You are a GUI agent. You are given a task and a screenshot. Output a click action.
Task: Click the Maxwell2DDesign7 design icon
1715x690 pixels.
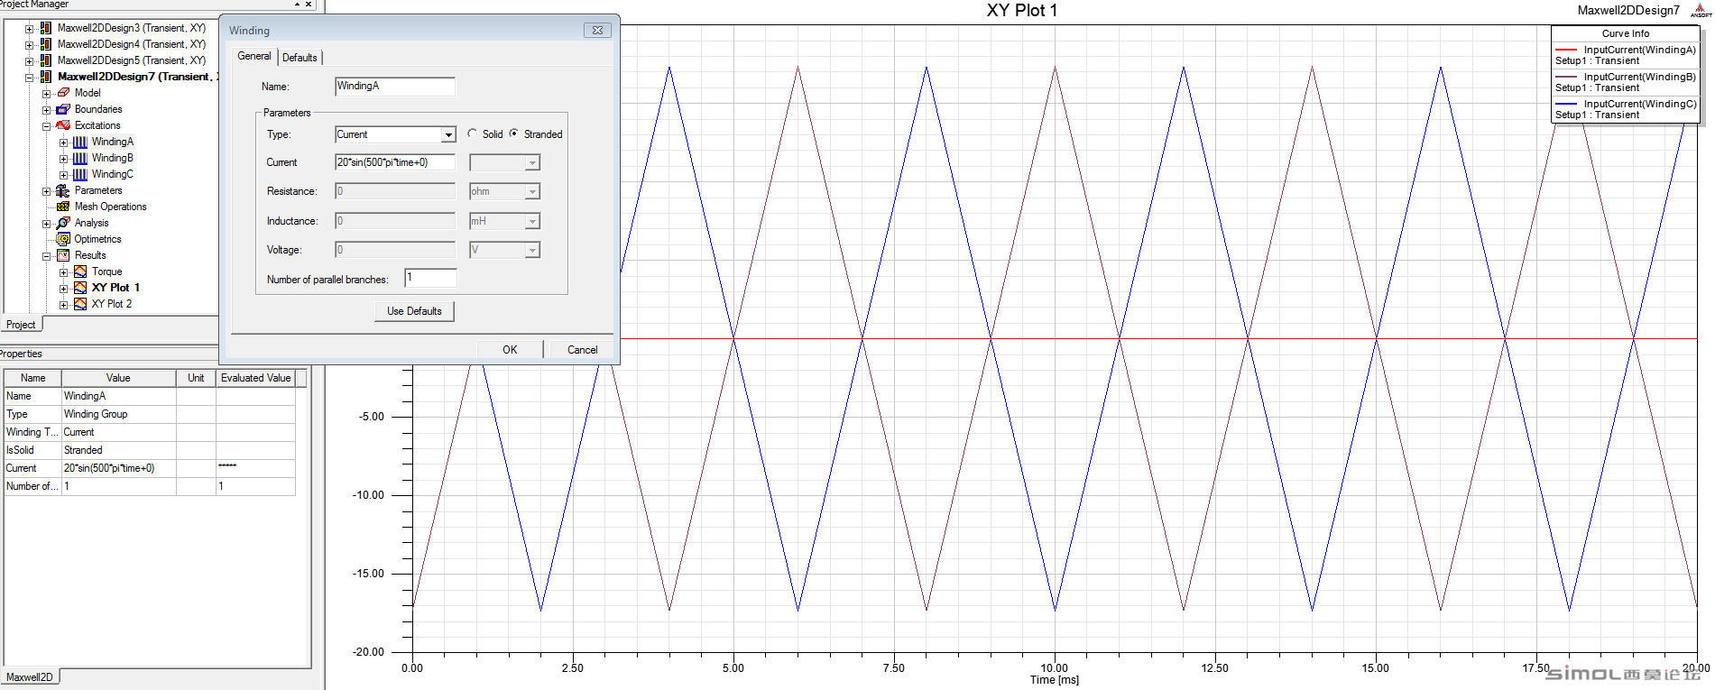tap(46, 77)
